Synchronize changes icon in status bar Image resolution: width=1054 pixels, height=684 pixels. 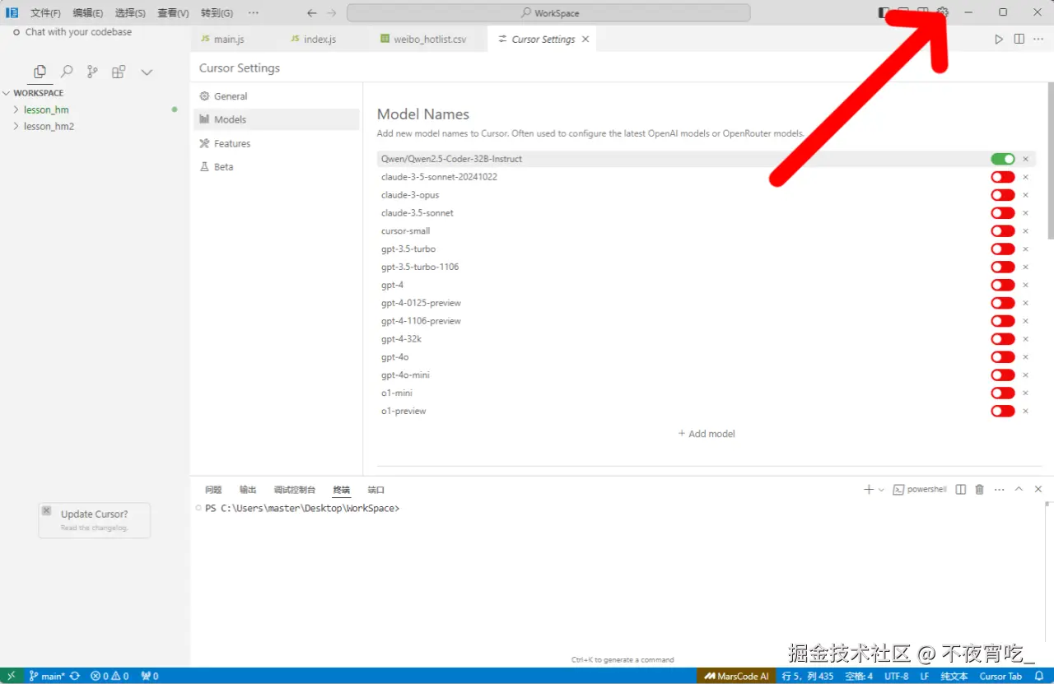pos(75,676)
